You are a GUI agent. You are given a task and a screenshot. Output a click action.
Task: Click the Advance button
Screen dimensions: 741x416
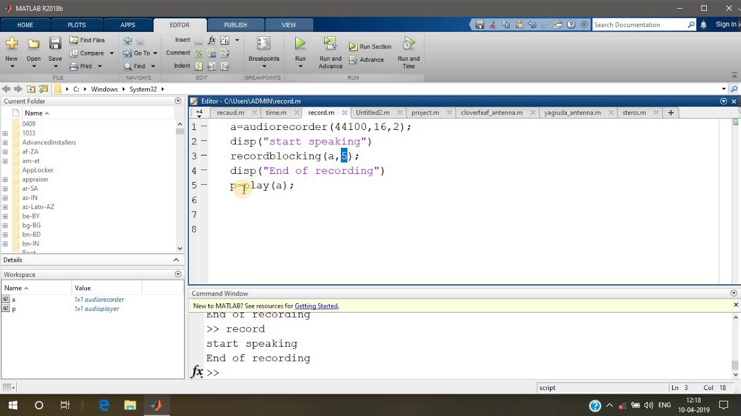pos(366,60)
